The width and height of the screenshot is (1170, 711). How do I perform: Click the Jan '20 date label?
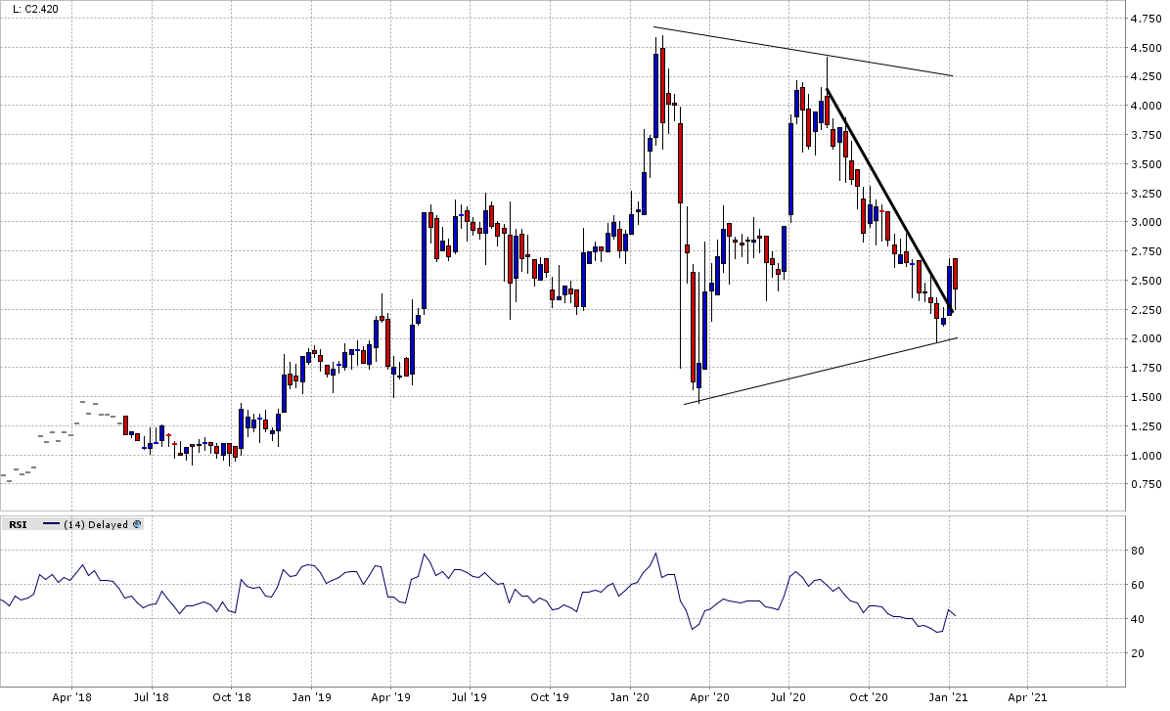[x=630, y=697]
